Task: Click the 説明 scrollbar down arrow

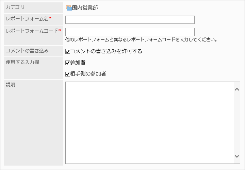Action: tap(237, 156)
